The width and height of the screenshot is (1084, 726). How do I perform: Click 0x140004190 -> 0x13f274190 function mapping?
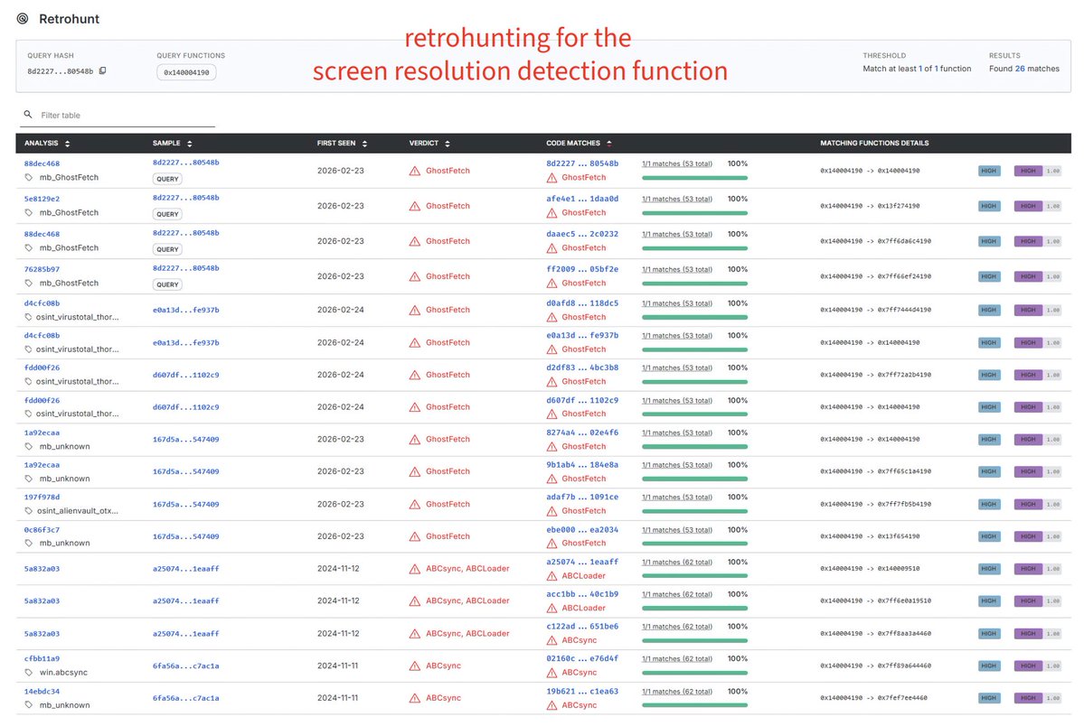tap(870, 206)
